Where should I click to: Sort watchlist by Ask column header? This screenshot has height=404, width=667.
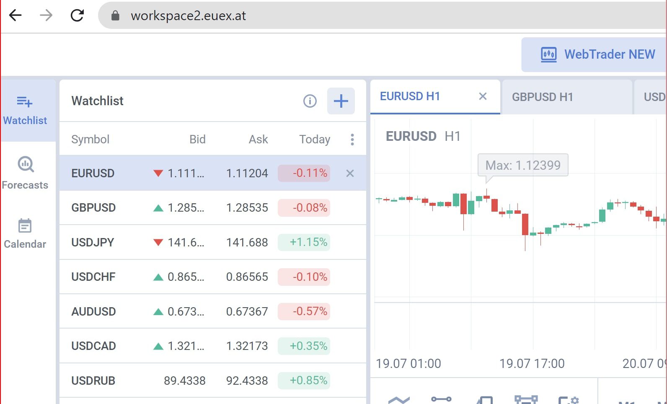pos(259,140)
